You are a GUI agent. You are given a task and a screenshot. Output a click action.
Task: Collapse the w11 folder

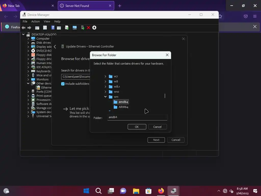pyautogui.click(x=105, y=97)
